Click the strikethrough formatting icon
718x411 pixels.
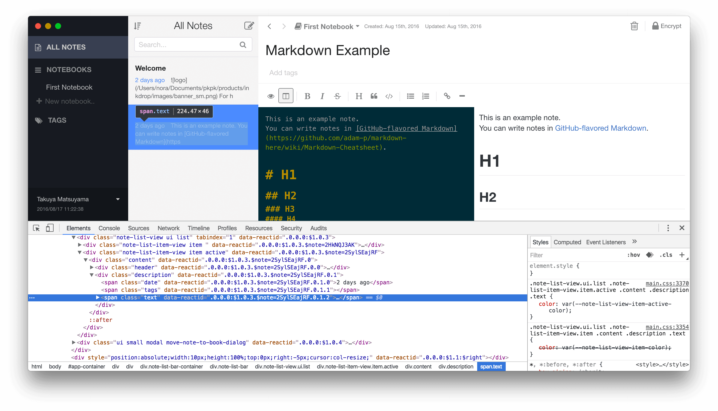click(x=337, y=96)
